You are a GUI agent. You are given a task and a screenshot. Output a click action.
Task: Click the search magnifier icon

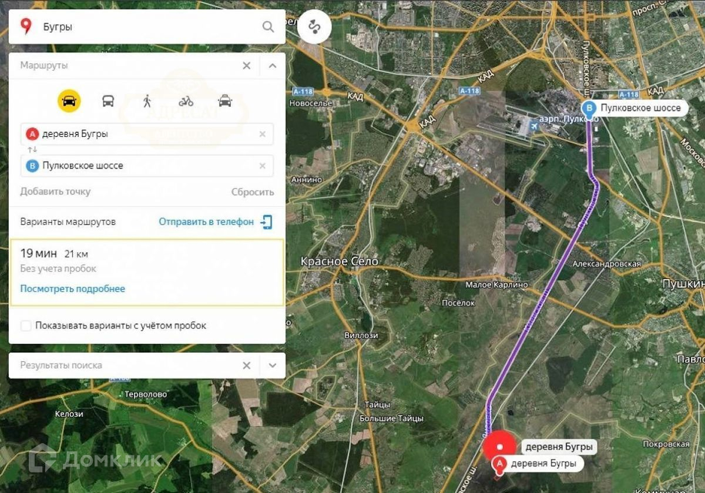pyautogui.click(x=268, y=26)
